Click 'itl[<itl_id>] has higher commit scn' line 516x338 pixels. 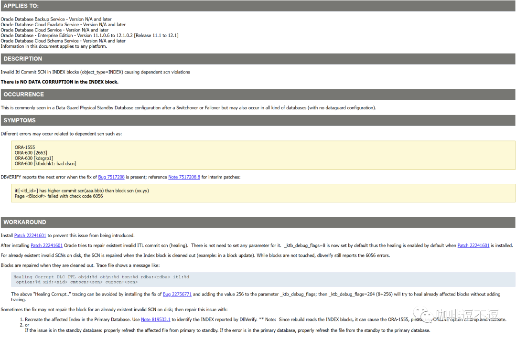click(x=82, y=190)
